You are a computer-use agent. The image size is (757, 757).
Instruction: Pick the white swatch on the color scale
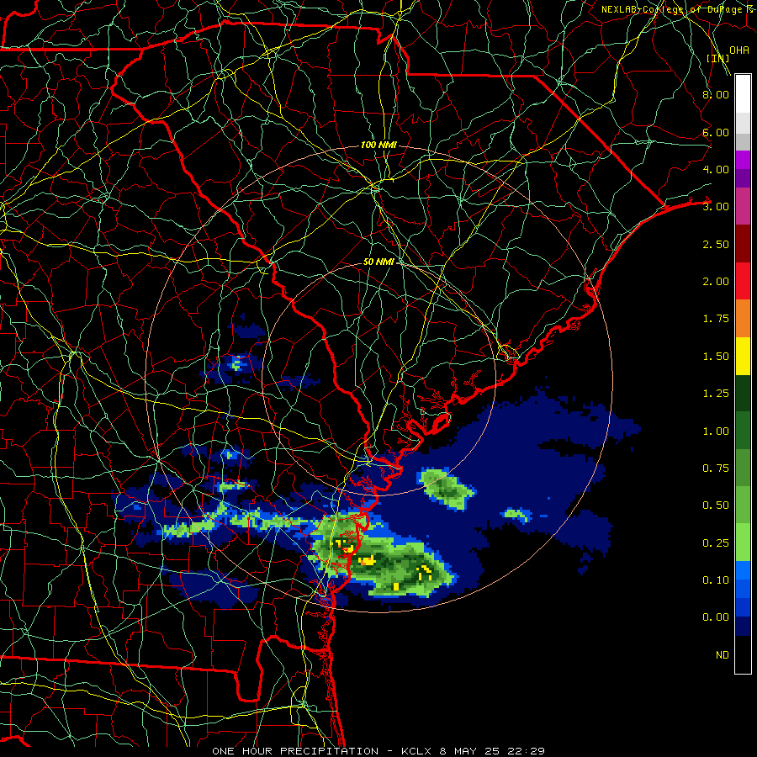(743, 93)
